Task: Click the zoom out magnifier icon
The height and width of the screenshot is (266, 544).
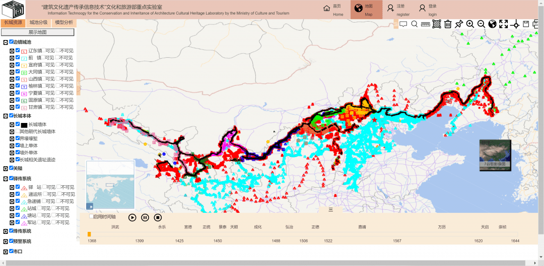Action: pos(481,24)
